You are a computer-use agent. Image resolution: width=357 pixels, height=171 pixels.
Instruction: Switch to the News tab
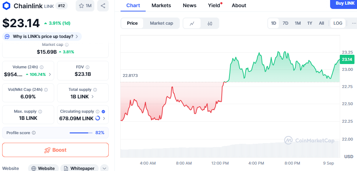coord(189,5)
